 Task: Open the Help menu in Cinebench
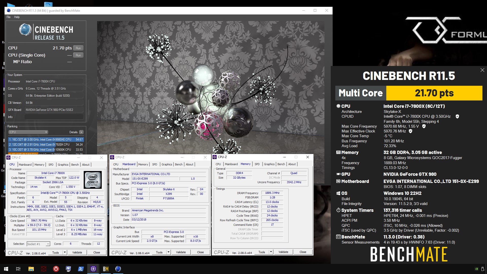(x=17, y=17)
